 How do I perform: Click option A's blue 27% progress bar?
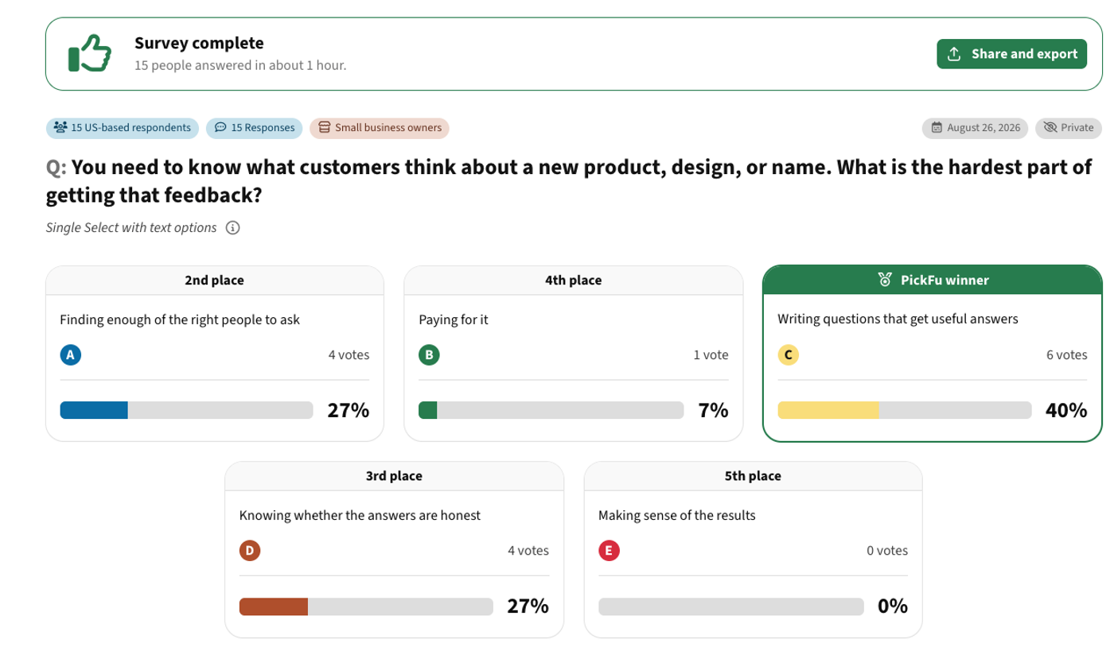(187, 410)
